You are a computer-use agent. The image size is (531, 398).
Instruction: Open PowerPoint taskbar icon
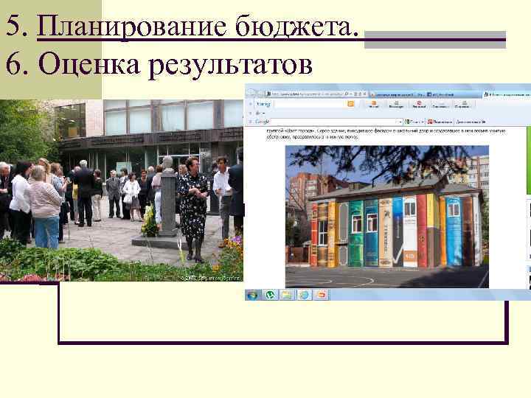click(x=322, y=295)
